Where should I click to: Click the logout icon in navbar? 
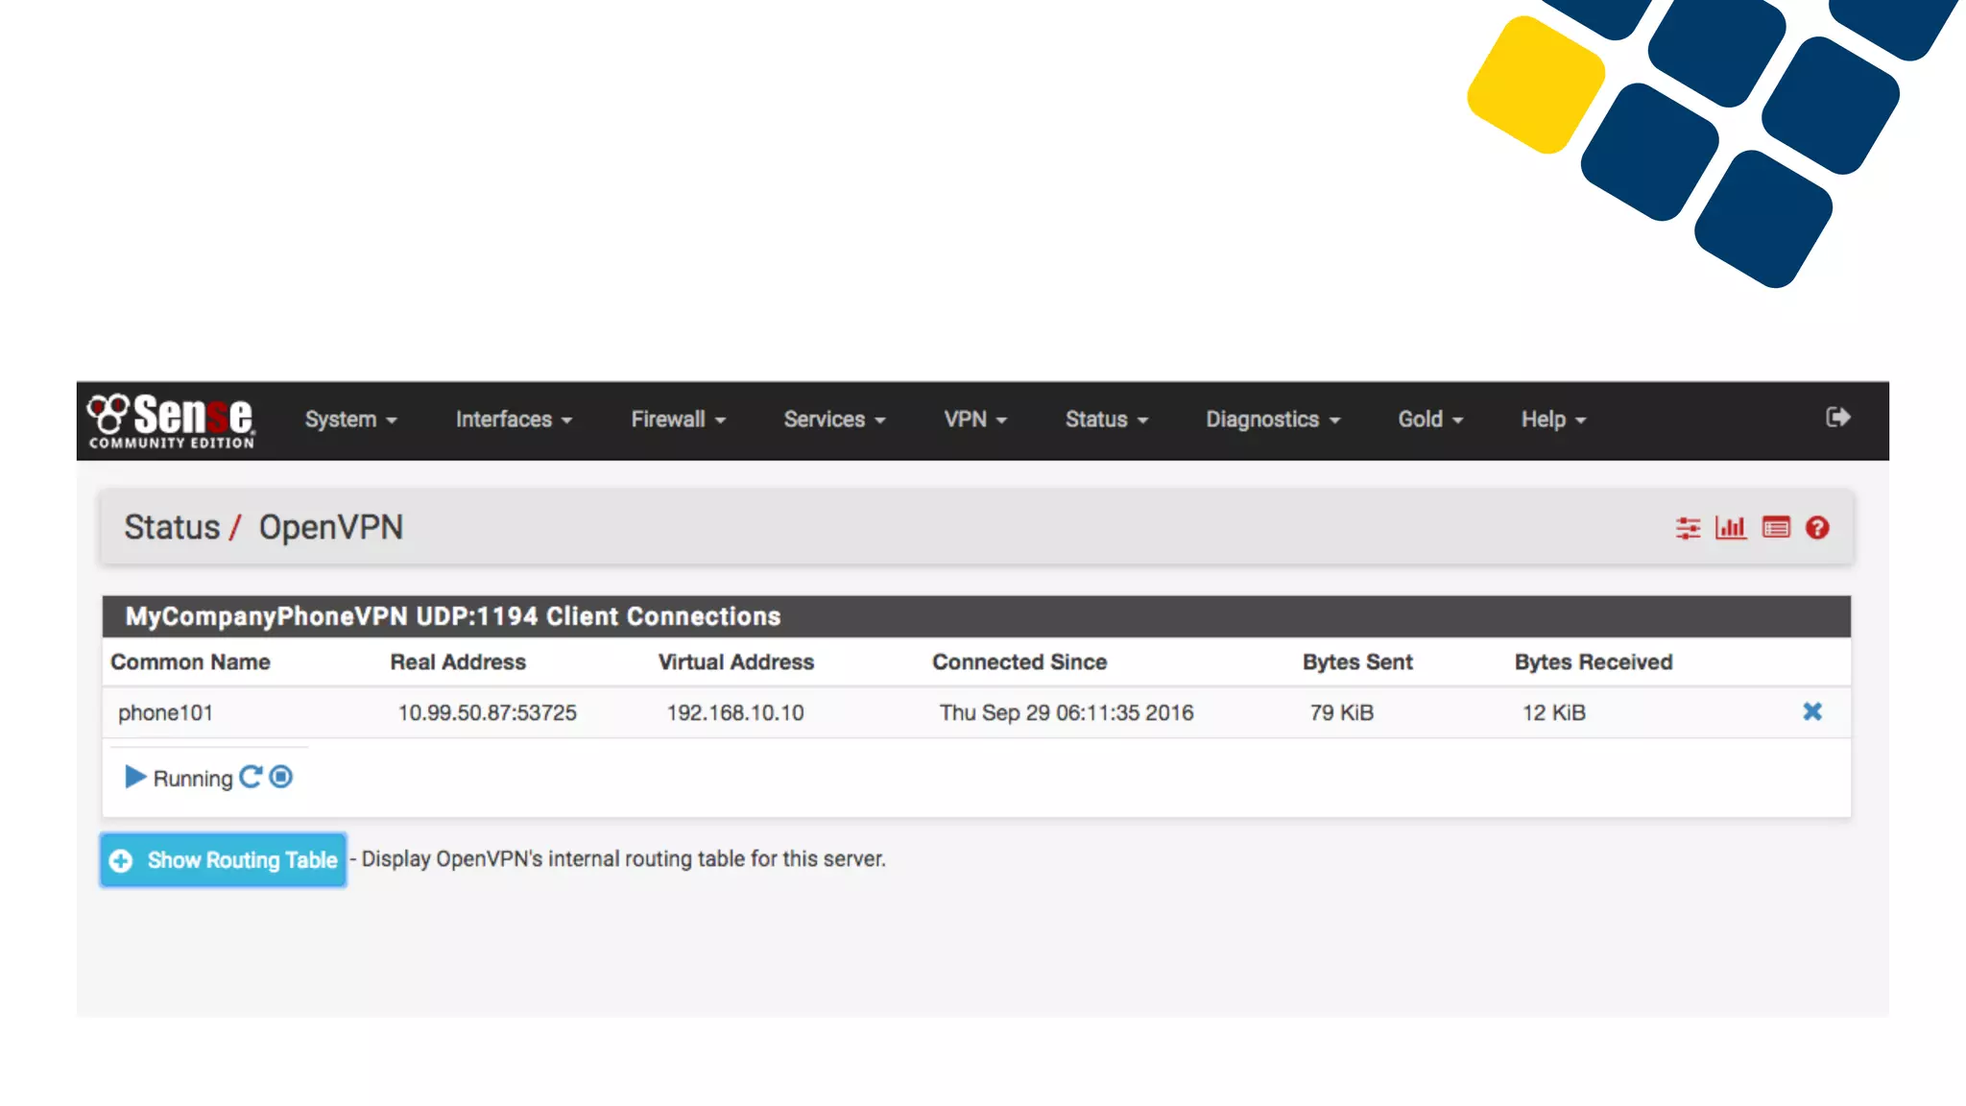[1837, 418]
